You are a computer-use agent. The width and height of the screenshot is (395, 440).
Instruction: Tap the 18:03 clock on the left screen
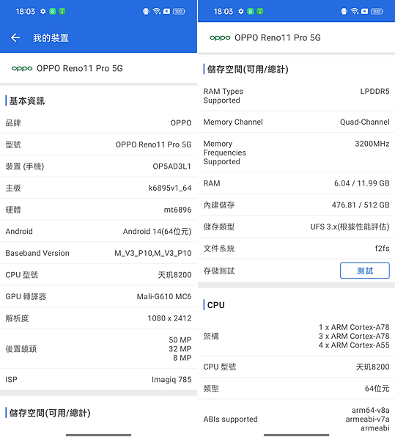[x=26, y=12]
